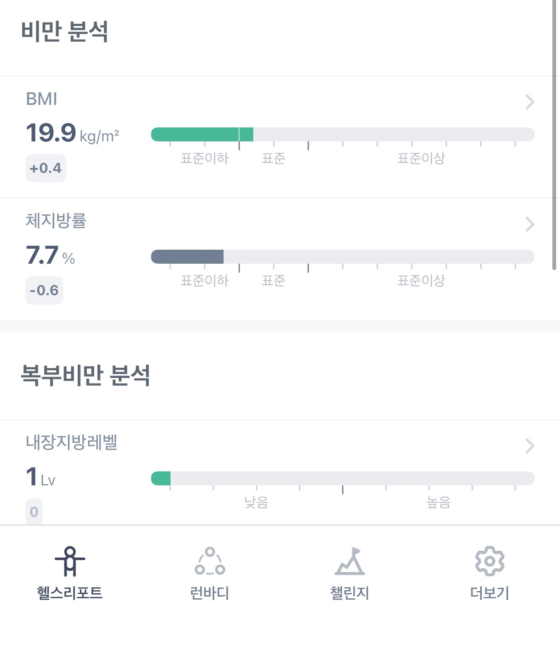Click the BMI green progress bar
Screen dimensions: 560x662
pos(342,134)
